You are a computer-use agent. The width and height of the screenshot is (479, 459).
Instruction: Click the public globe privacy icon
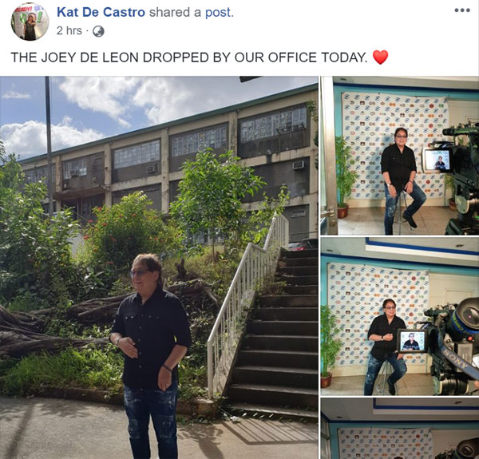(98, 31)
